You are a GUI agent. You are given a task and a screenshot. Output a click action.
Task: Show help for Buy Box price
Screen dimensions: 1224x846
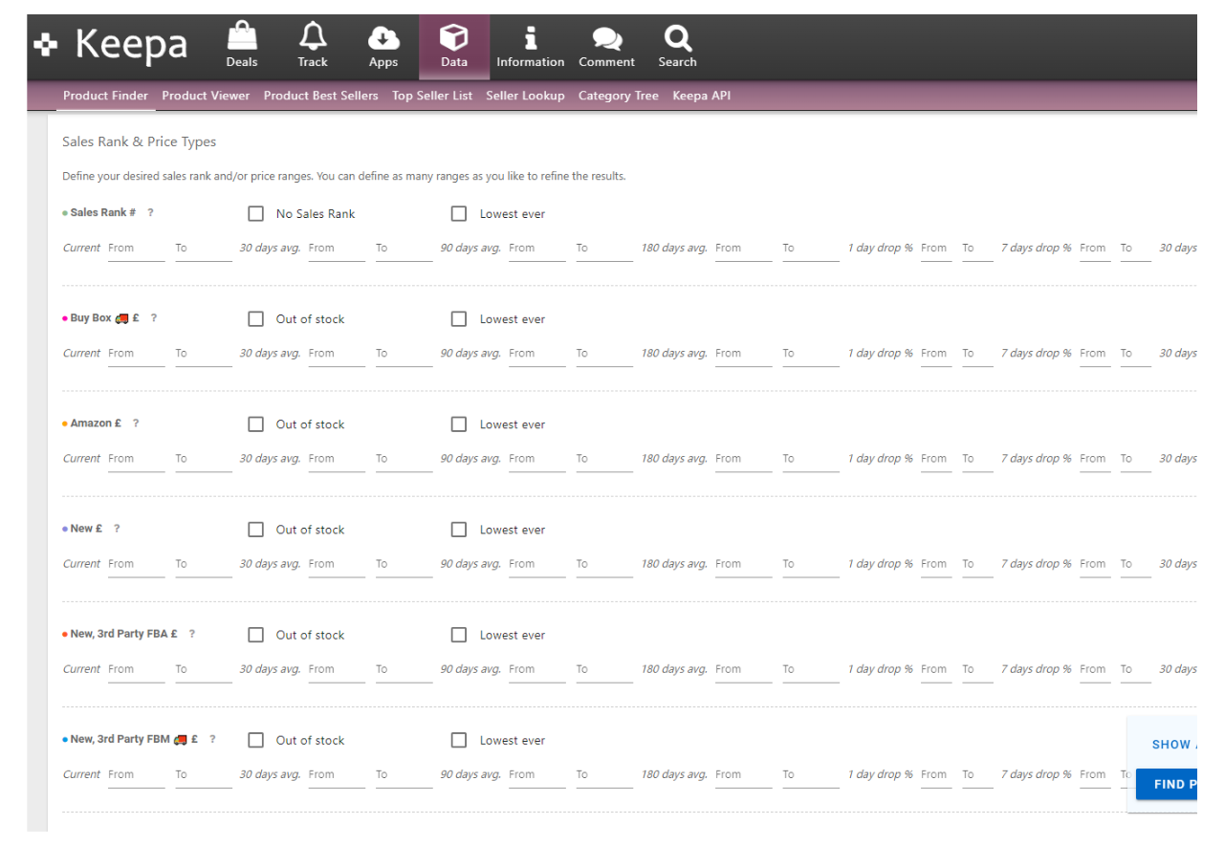[153, 318]
